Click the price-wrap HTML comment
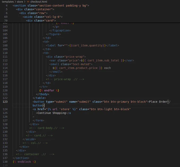 pos(65,79)
